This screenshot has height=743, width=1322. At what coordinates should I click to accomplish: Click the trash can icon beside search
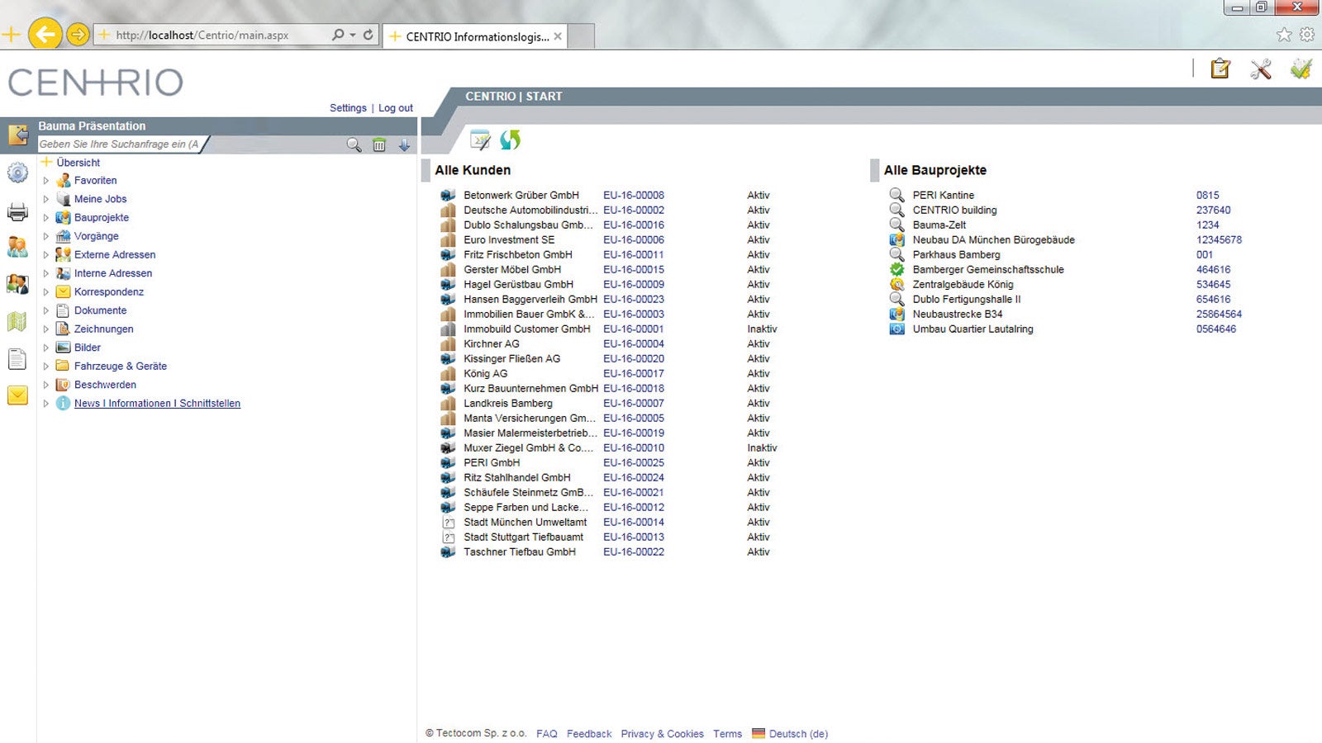coord(379,145)
